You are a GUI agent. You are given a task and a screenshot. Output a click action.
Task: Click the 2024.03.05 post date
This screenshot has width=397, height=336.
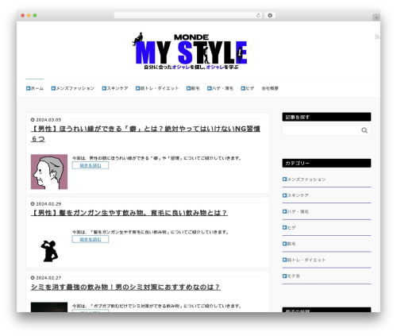click(46, 120)
